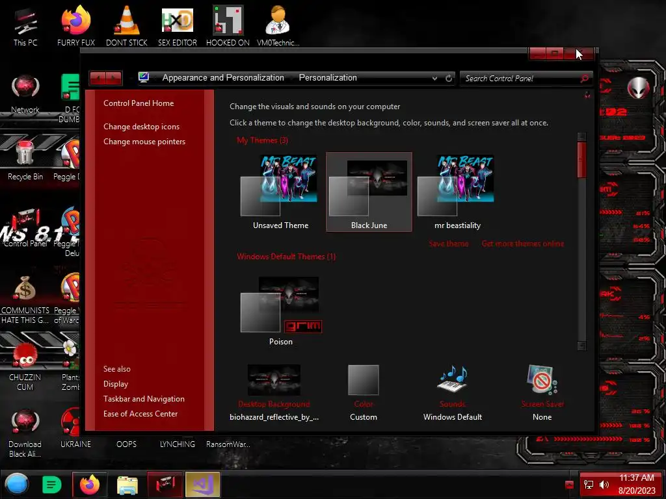Image resolution: width=666 pixels, height=499 pixels.
Task: Open Desktop Background settings thumbnail
Action: click(274, 379)
